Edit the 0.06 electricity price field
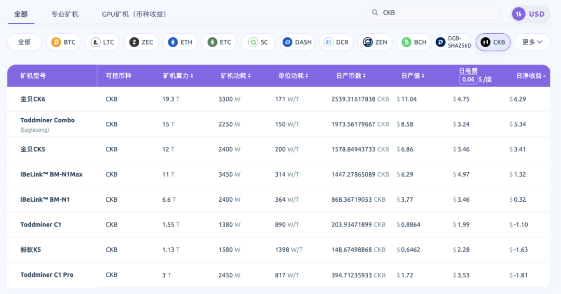Screen dimensions: 561x294 [x=468, y=79]
